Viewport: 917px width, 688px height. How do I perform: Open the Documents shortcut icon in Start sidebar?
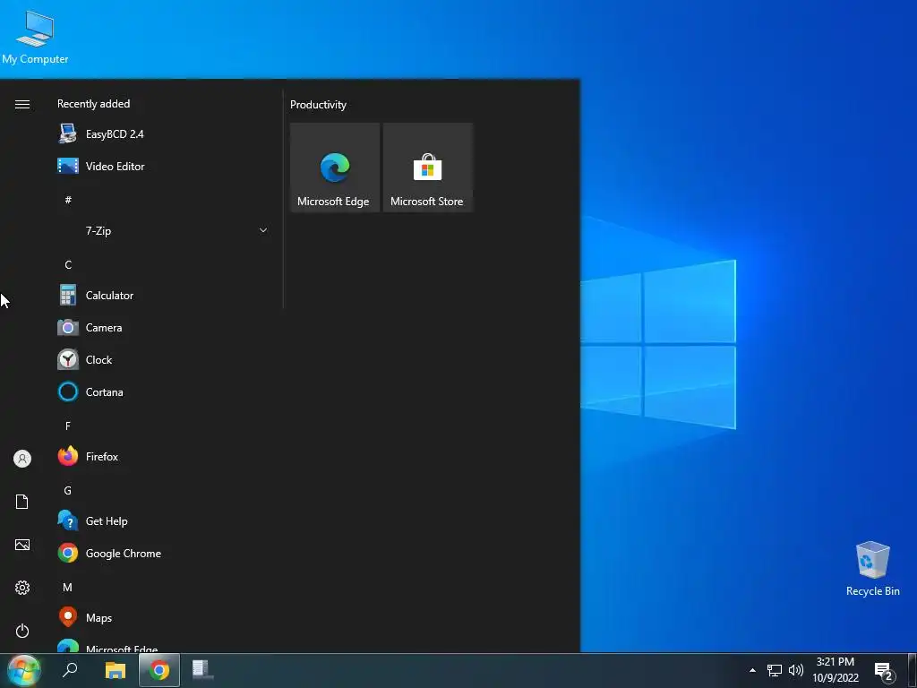tap(22, 502)
